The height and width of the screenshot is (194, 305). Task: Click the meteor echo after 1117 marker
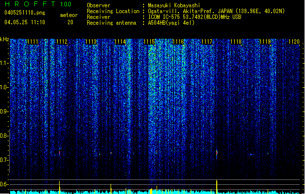(217, 152)
